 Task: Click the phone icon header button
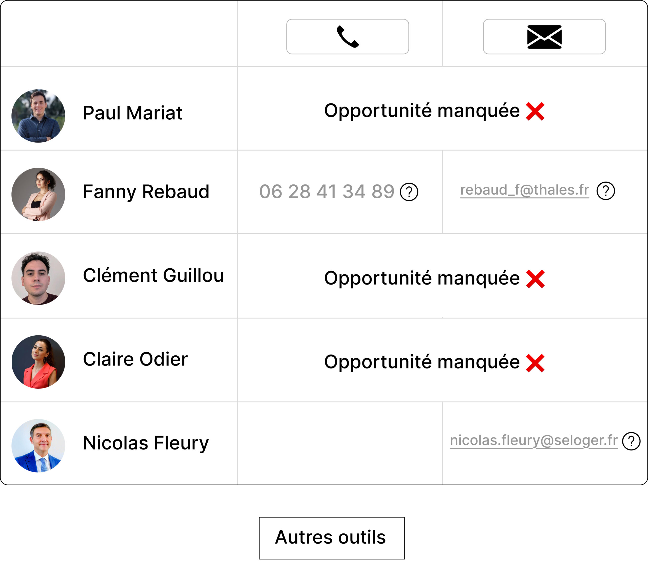(347, 37)
